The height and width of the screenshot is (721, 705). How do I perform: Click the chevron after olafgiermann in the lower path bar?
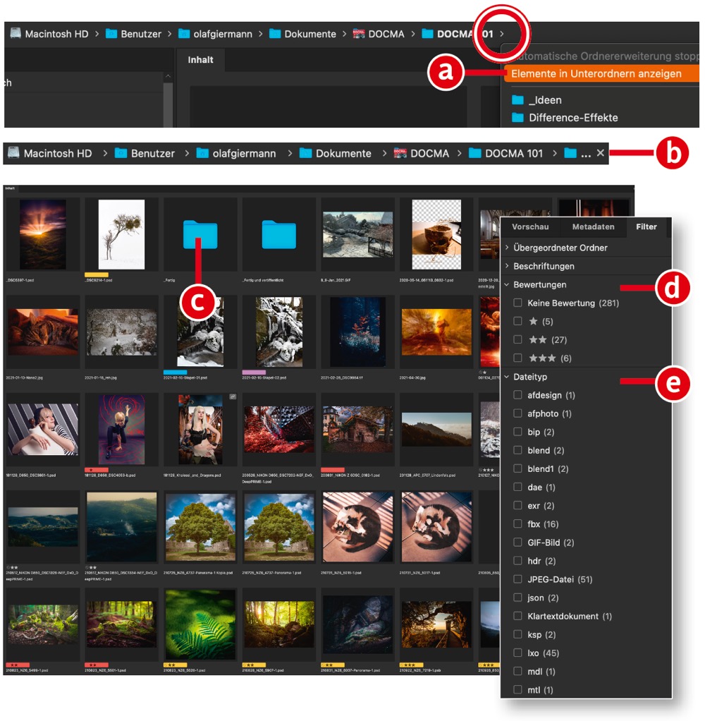coord(290,153)
